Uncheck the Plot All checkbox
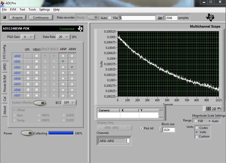226x163 pixels. [x=142, y=128]
